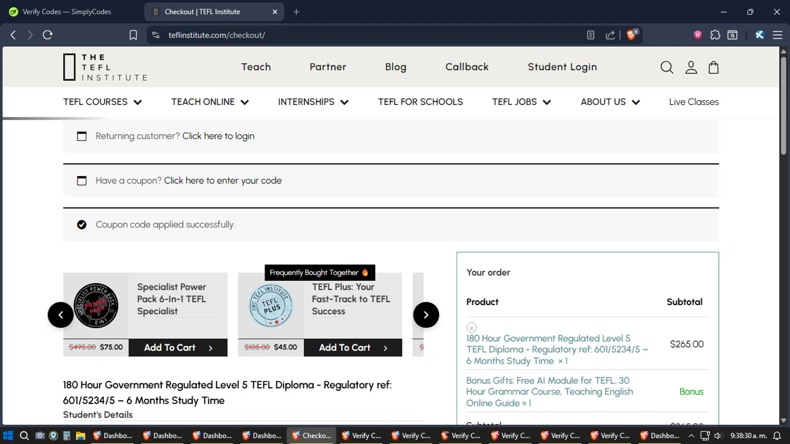Viewport: 790px width, 444px height.
Task: Click here to enter your code
Action: [x=223, y=181]
